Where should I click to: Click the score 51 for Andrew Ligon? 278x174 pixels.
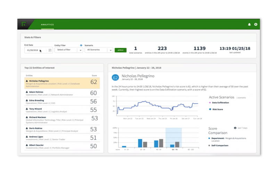tap(93, 138)
